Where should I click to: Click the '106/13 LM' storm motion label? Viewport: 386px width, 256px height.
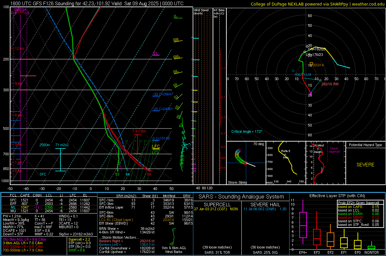(x=303, y=75)
